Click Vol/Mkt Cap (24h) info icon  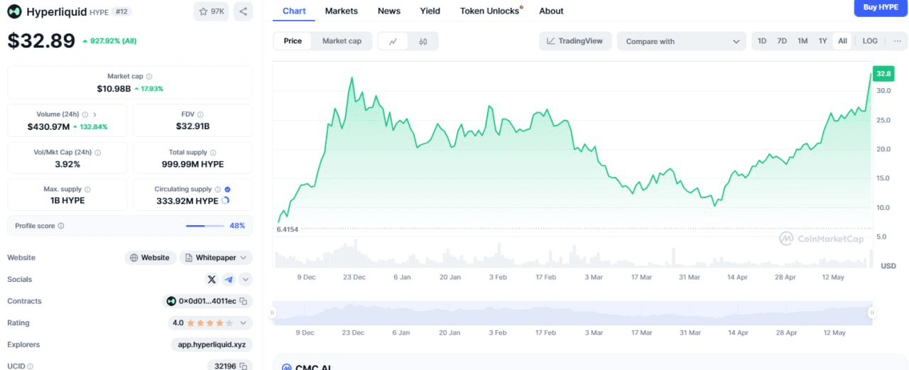point(98,152)
